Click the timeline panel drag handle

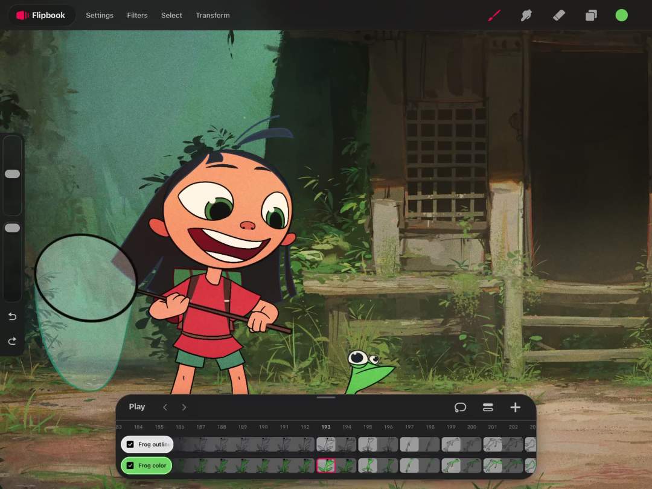[325, 397]
